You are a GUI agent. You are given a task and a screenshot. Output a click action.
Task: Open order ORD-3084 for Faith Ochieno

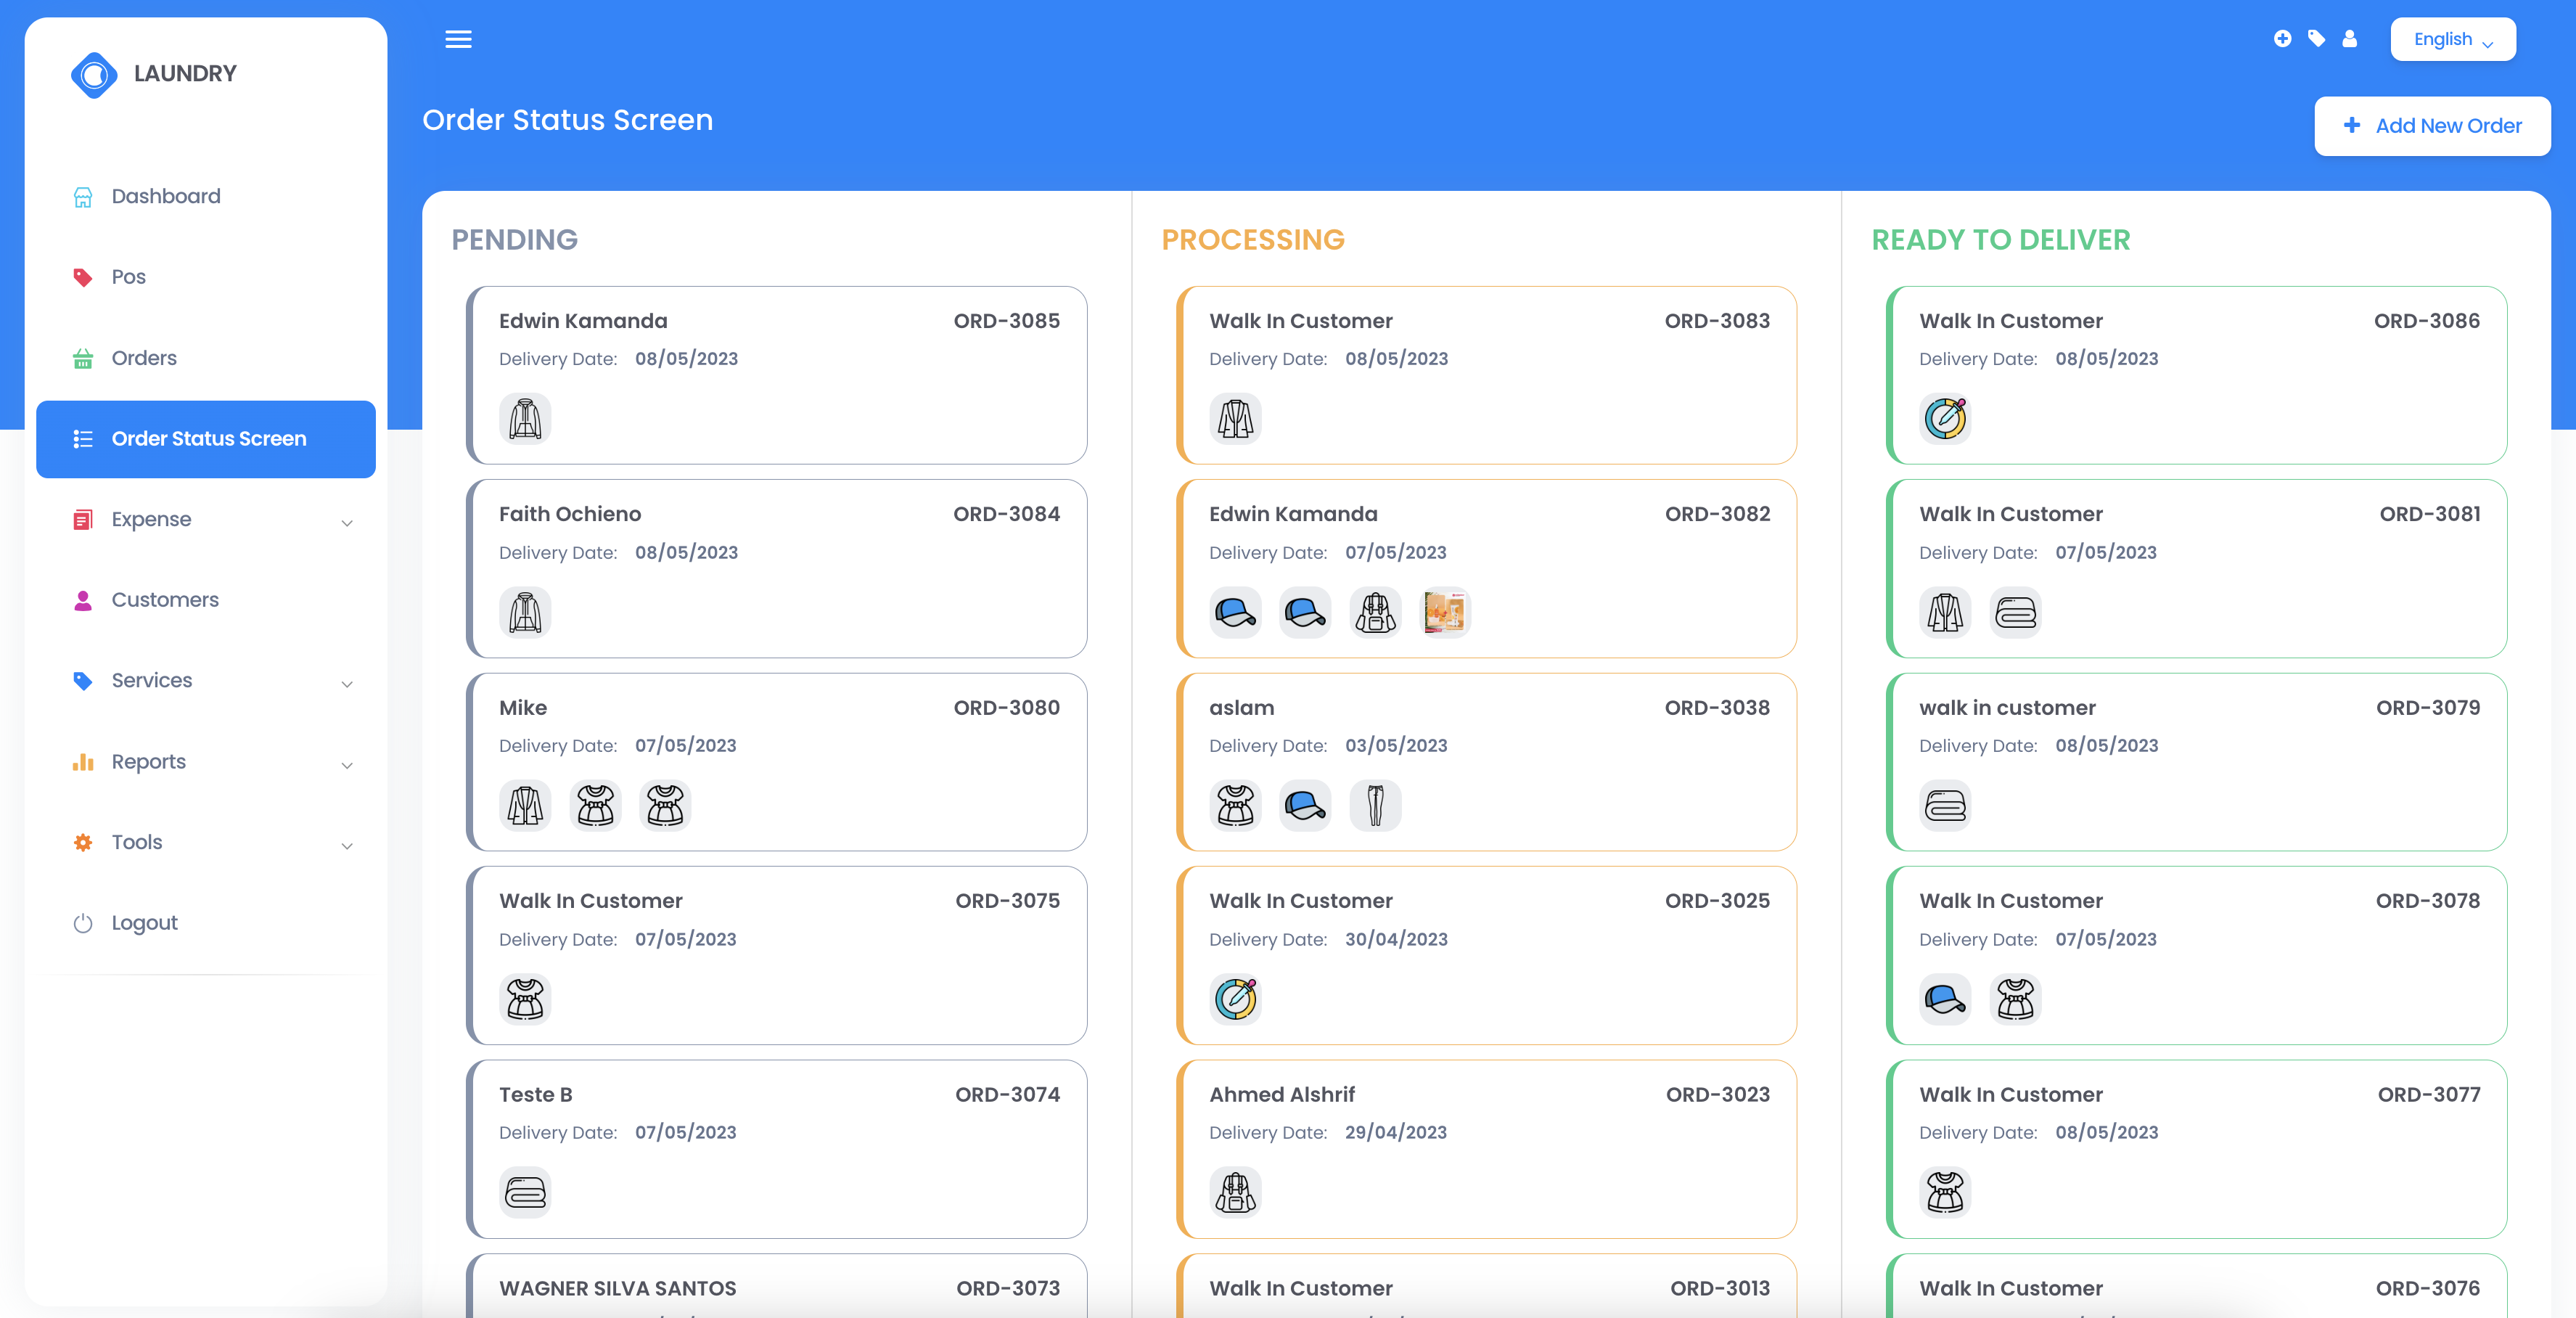pos(777,569)
